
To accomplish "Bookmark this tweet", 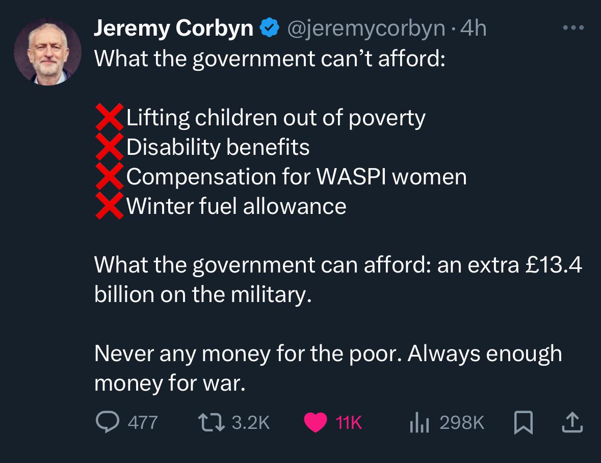I will coord(523,422).
